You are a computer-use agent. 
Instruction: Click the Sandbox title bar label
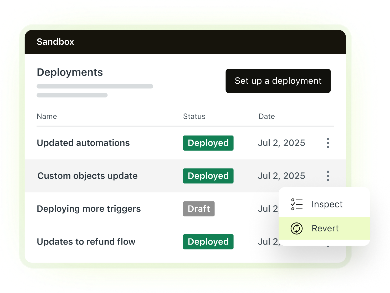click(55, 42)
